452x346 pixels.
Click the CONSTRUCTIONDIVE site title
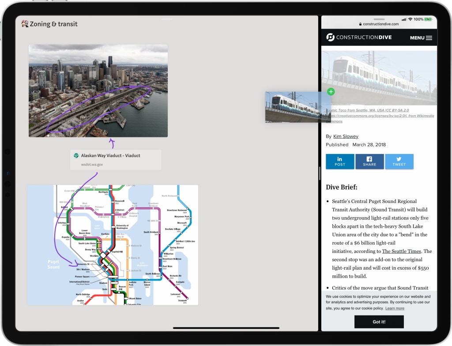click(x=364, y=37)
